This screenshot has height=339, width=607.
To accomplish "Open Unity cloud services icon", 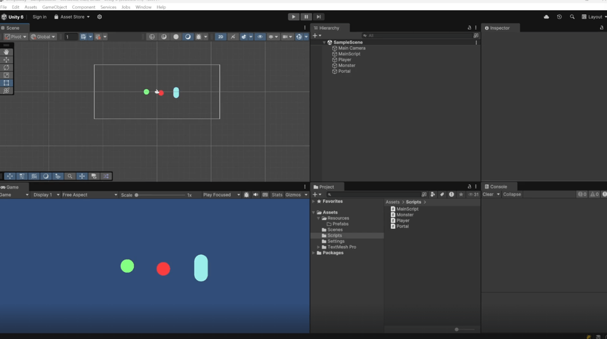I will 546,16.
